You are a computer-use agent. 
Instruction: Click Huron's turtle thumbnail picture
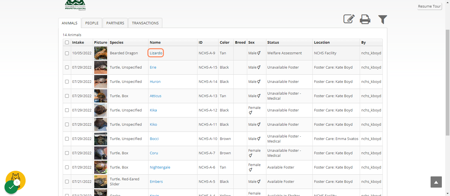tap(101, 82)
